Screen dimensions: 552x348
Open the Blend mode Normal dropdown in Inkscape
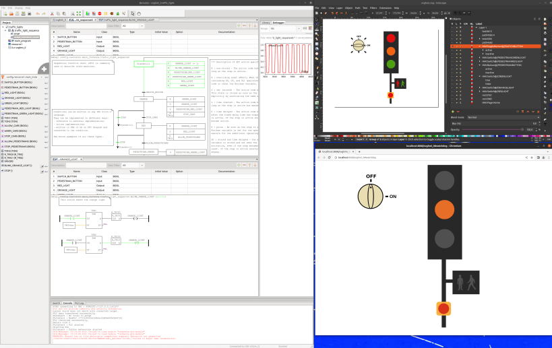503,117
